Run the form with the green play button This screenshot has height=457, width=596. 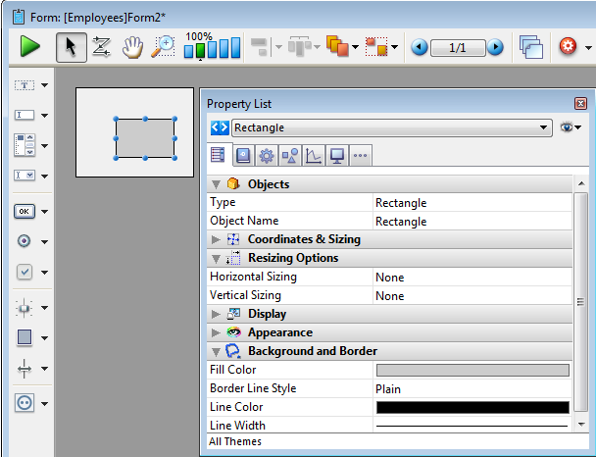(x=30, y=46)
